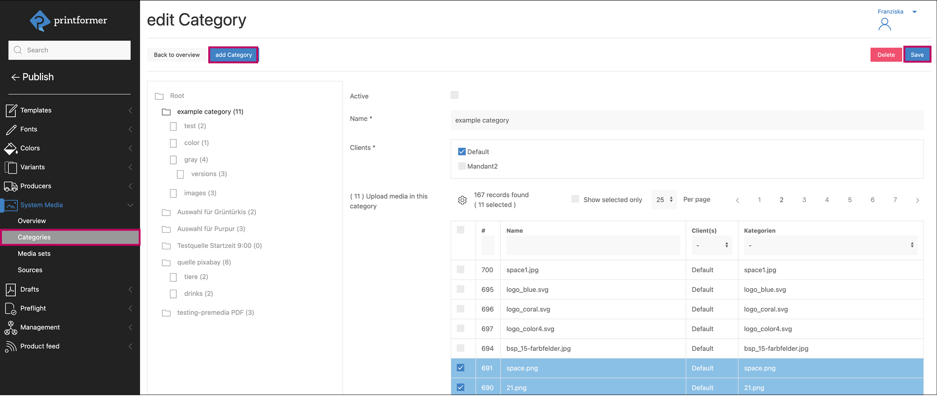
Task: Check the Mandant2 client checkbox
Action: pyautogui.click(x=462, y=166)
